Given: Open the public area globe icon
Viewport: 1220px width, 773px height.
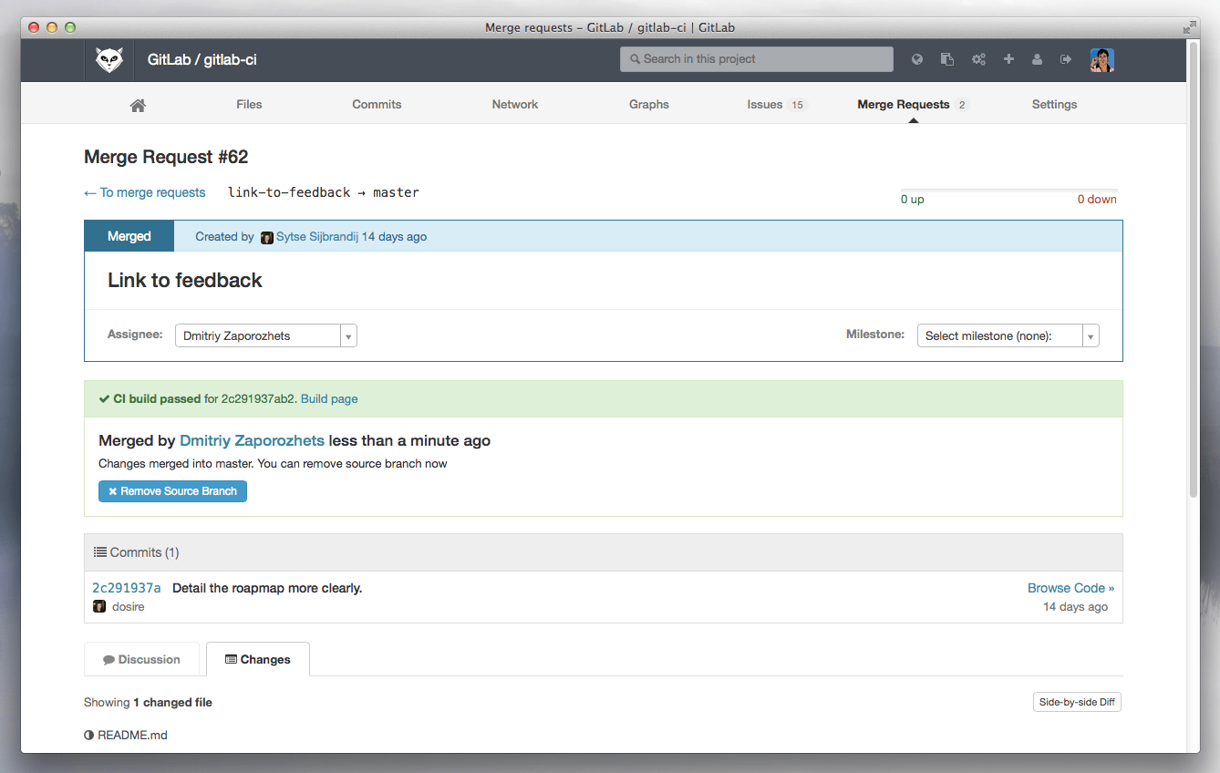Looking at the screenshot, I should coord(917,59).
